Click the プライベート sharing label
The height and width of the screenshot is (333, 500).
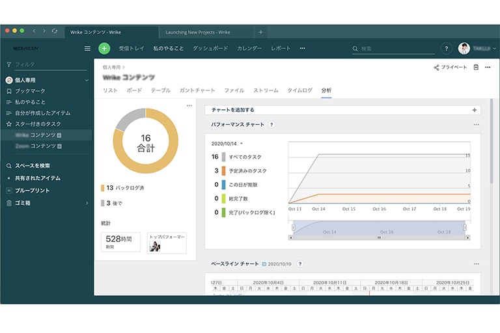(454, 67)
